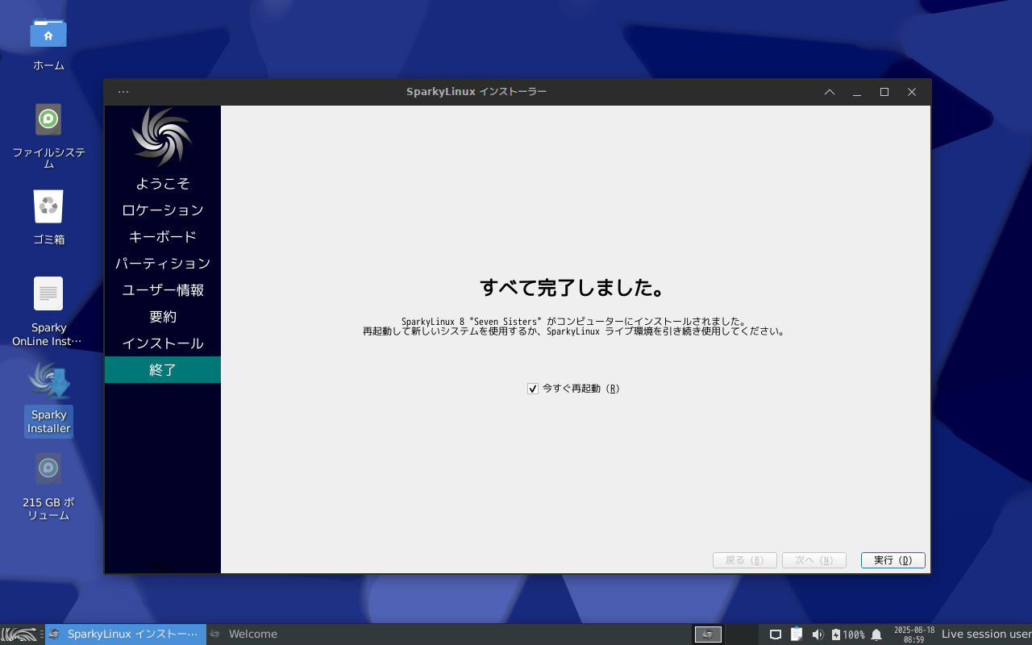Open the Sparky OnLine Installer desktop icon
This screenshot has height=645, width=1032.
click(x=48, y=294)
